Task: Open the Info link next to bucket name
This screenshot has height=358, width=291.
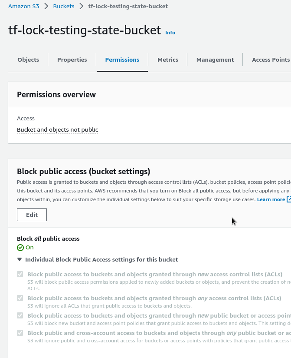Action: tap(170, 33)
